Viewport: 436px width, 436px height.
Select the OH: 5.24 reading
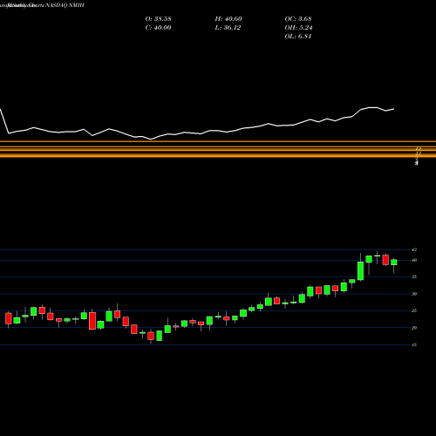[x=298, y=28]
